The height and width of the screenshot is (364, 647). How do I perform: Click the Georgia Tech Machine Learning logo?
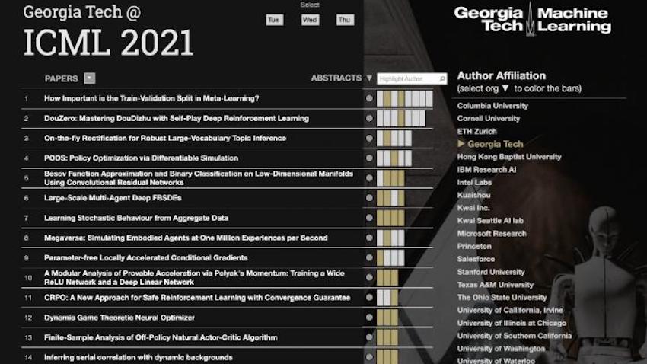point(532,19)
